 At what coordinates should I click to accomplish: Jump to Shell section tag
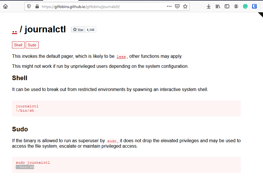point(18,45)
